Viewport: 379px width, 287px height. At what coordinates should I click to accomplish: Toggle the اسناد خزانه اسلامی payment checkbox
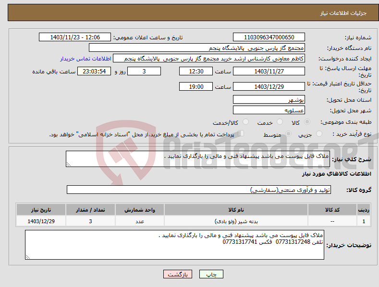click(x=241, y=133)
